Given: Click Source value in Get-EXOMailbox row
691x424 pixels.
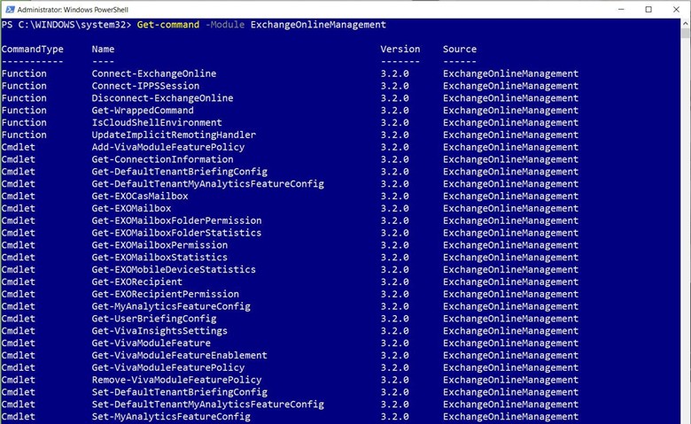Looking at the screenshot, I should [510, 209].
